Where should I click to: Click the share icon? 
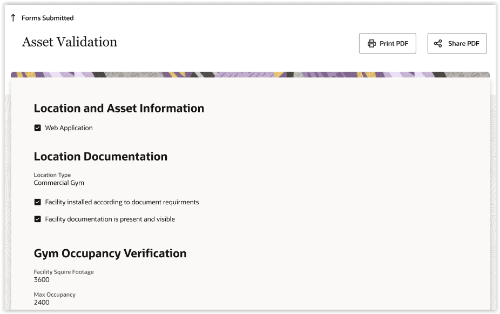438,44
